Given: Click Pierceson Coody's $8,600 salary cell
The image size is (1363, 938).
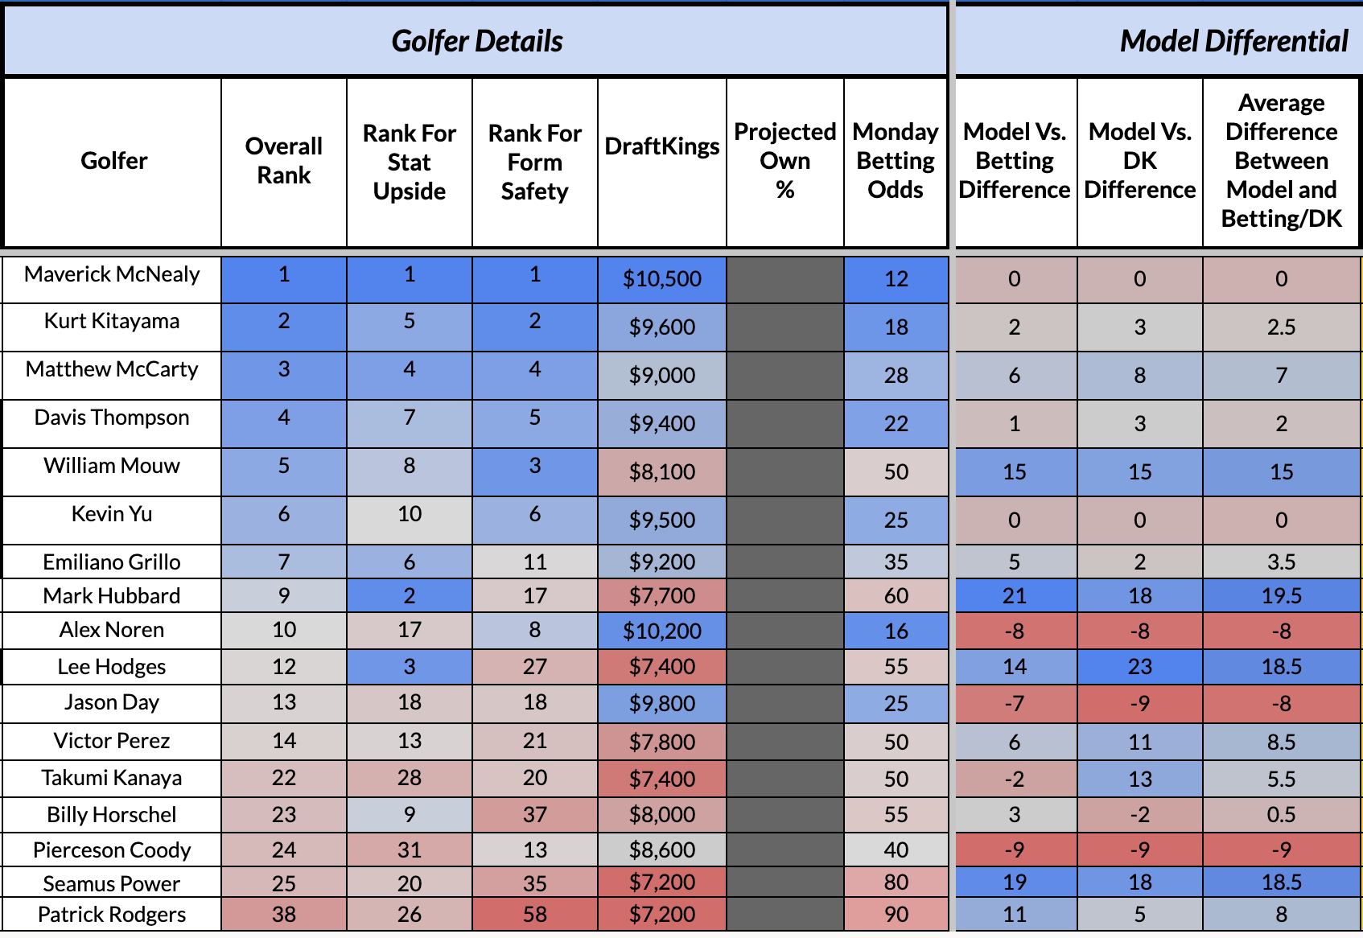Looking at the screenshot, I should click(661, 850).
